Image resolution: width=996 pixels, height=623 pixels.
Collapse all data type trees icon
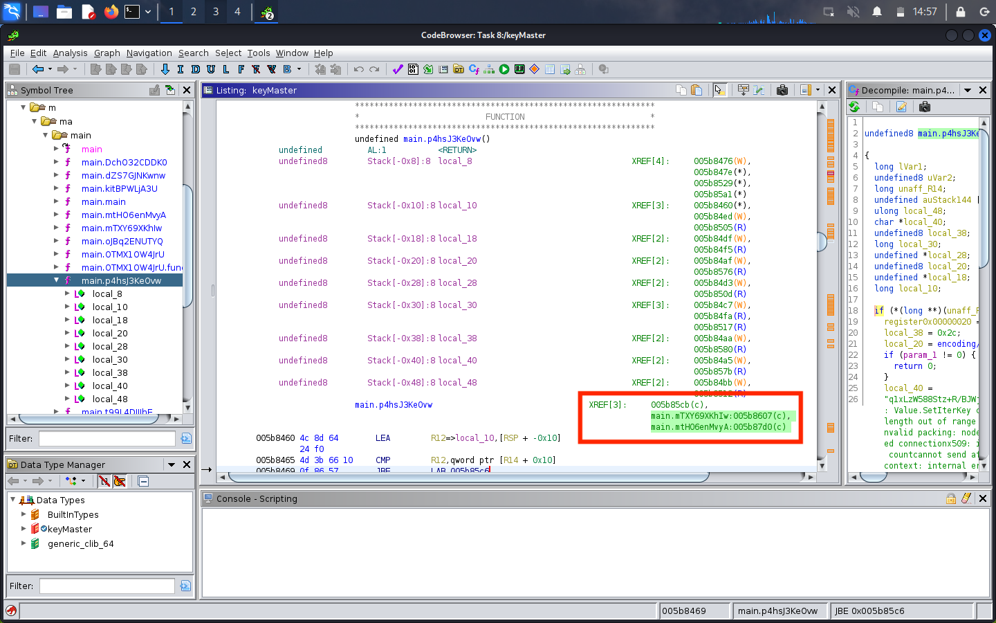click(x=143, y=481)
